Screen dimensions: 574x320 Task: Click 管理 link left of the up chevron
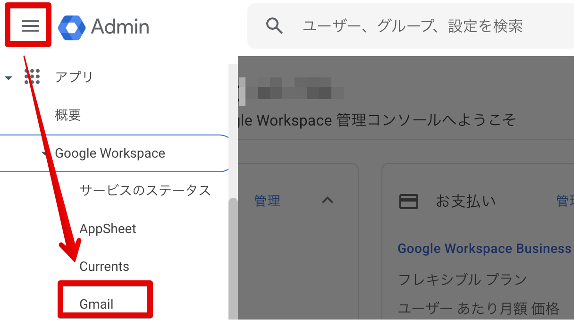[267, 201]
